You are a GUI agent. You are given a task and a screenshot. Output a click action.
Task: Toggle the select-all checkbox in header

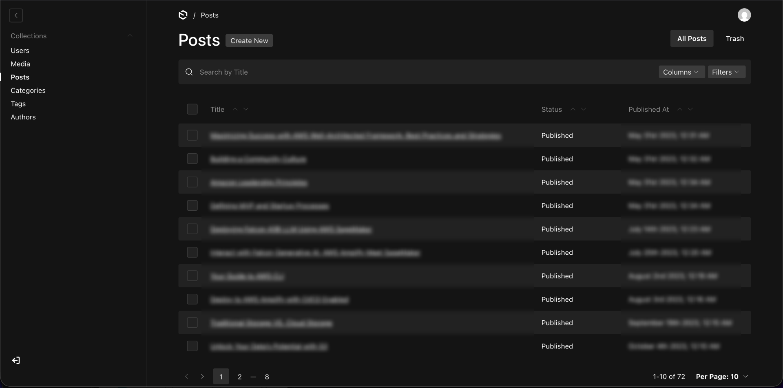[192, 109]
